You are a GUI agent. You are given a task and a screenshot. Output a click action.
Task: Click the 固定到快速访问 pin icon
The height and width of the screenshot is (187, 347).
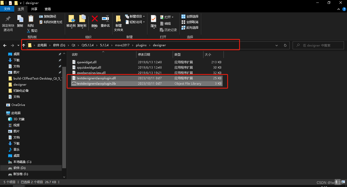pos(8,19)
